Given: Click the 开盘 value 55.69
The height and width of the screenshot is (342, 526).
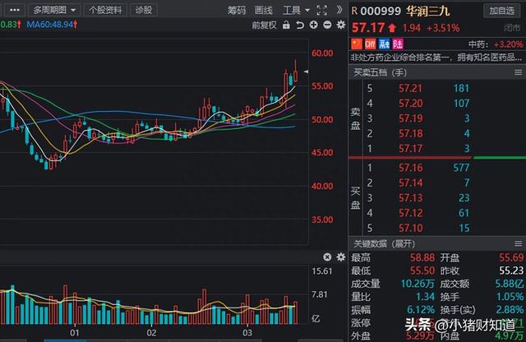Looking at the screenshot, I should [x=511, y=258].
